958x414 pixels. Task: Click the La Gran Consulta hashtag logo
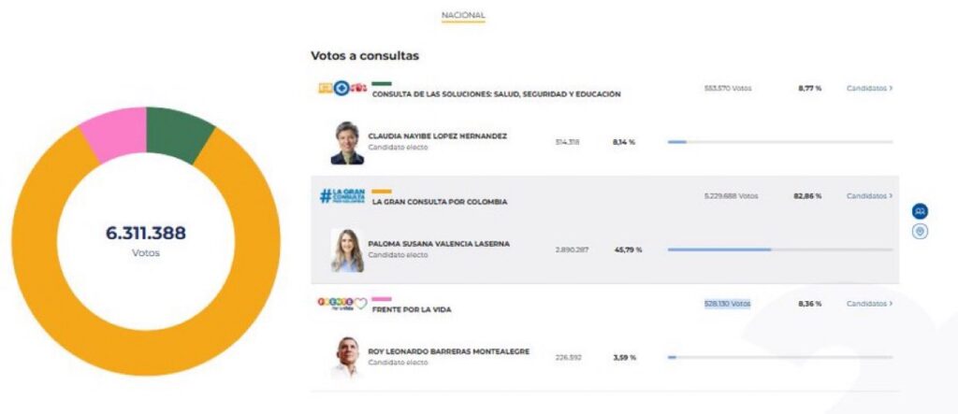[x=338, y=196]
